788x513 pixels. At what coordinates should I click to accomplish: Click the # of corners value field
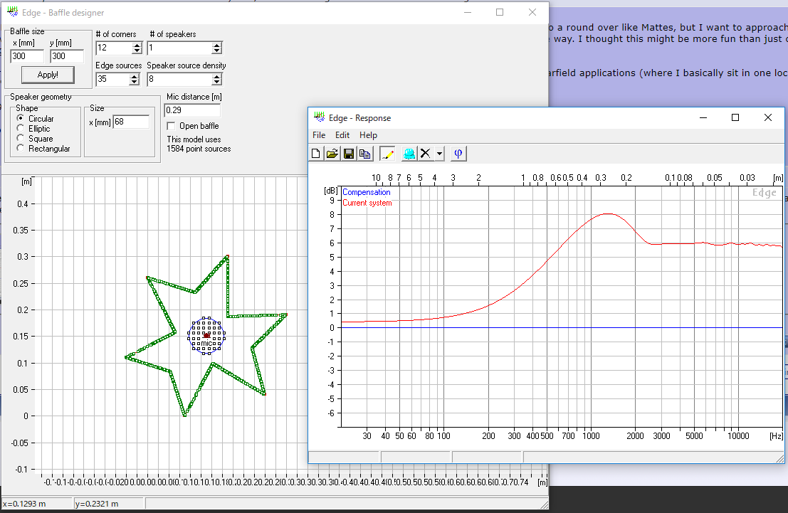(x=114, y=48)
